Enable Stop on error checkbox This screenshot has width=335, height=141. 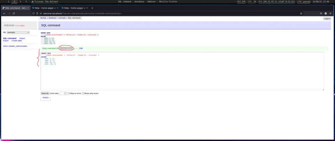click(x=69, y=93)
